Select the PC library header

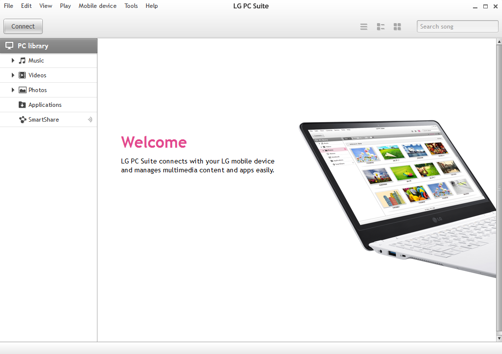(x=49, y=46)
